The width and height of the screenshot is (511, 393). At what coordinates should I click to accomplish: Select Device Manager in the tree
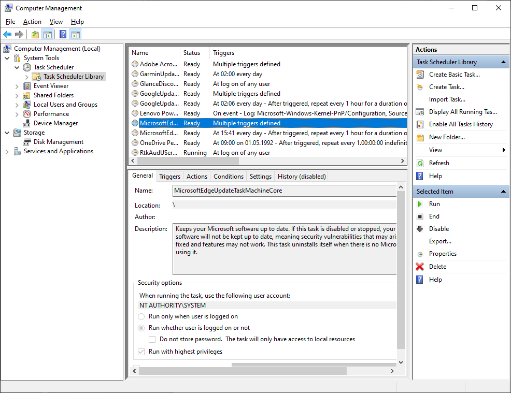[x=55, y=123]
